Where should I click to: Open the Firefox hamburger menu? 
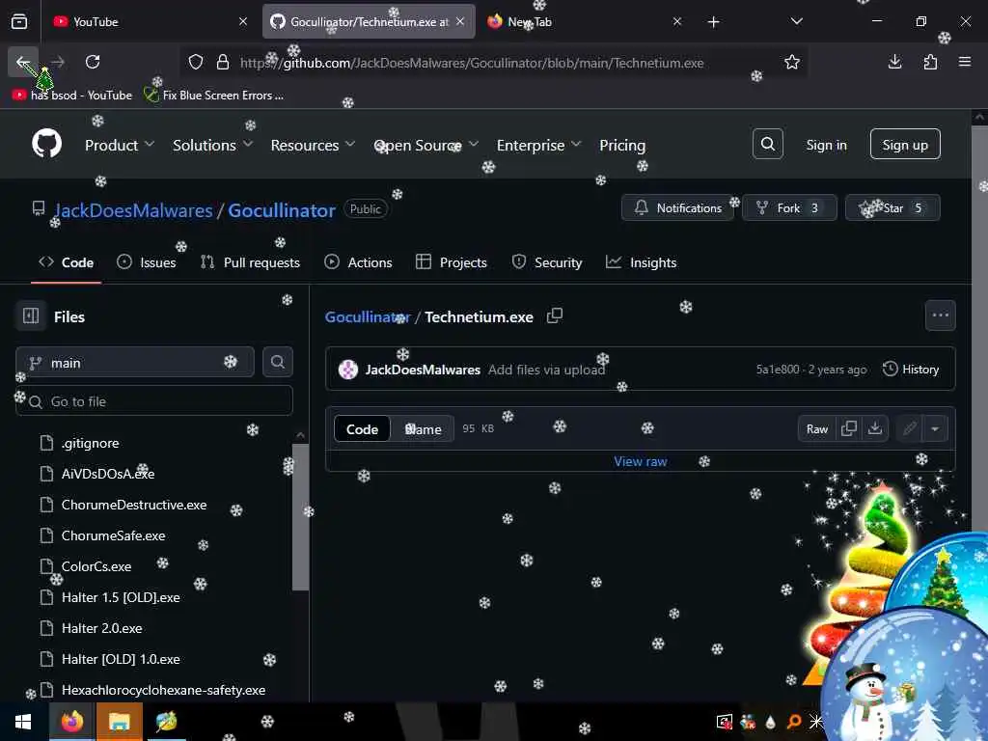click(x=965, y=62)
